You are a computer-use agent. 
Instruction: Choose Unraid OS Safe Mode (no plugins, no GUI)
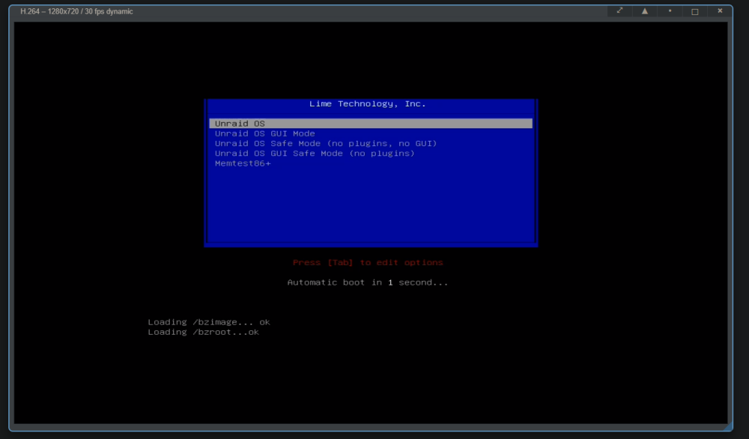click(326, 143)
